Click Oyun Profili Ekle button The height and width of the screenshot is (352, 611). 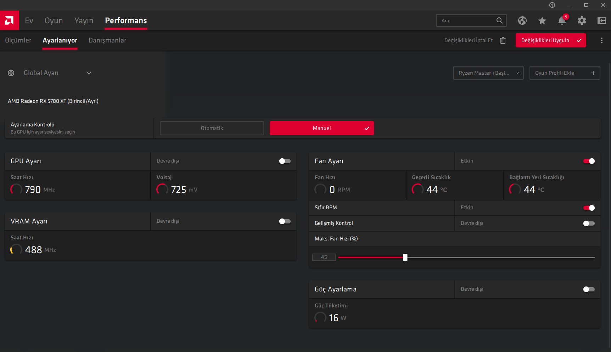(565, 73)
